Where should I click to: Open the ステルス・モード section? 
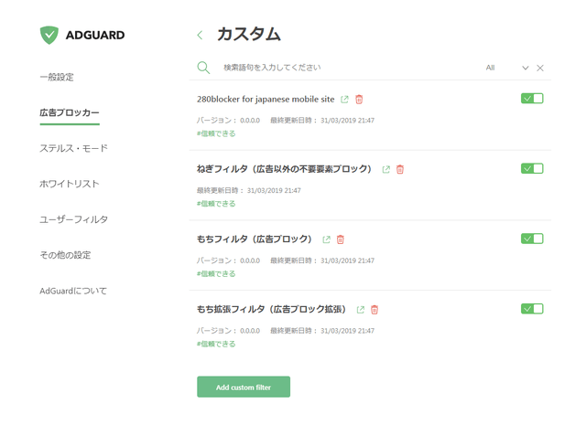(x=73, y=148)
